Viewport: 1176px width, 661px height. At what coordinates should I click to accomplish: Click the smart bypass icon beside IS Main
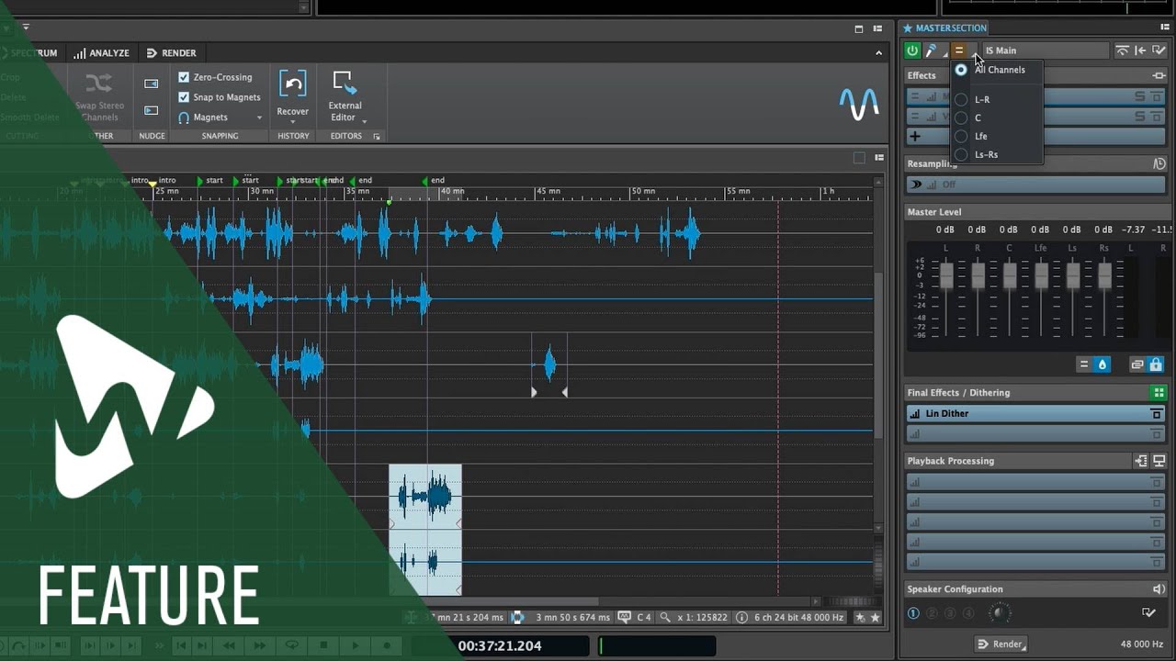1123,50
